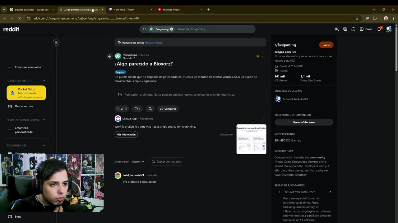Open the post's comments button
Screen dimensions: 398x223
pyautogui.click(x=137, y=109)
